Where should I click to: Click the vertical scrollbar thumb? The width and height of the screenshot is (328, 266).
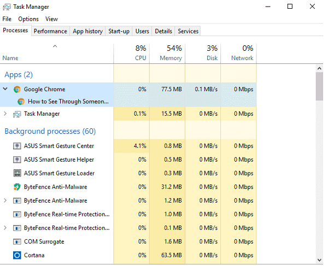(x=319, y=86)
